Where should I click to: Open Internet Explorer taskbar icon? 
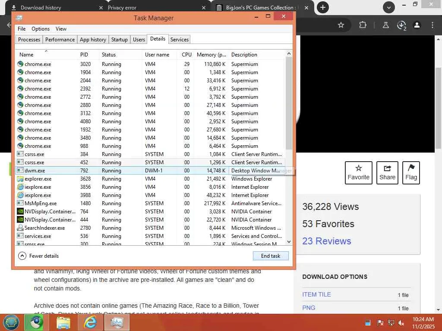coord(90,322)
